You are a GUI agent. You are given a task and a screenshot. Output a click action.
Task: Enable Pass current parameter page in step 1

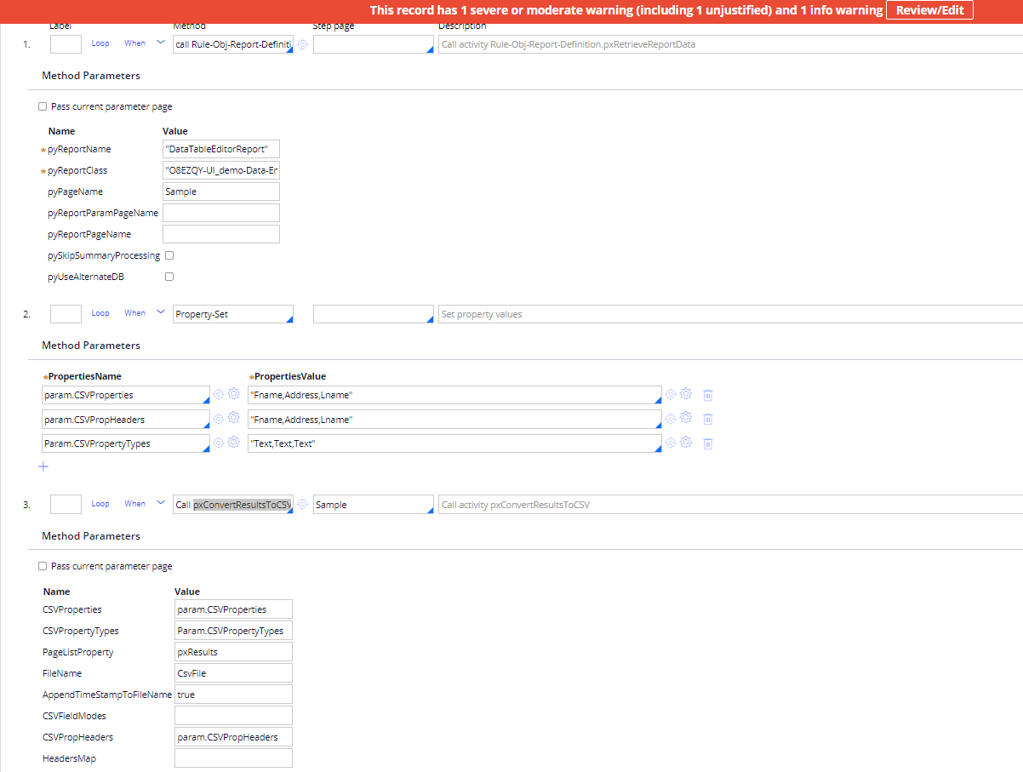point(43,106)
